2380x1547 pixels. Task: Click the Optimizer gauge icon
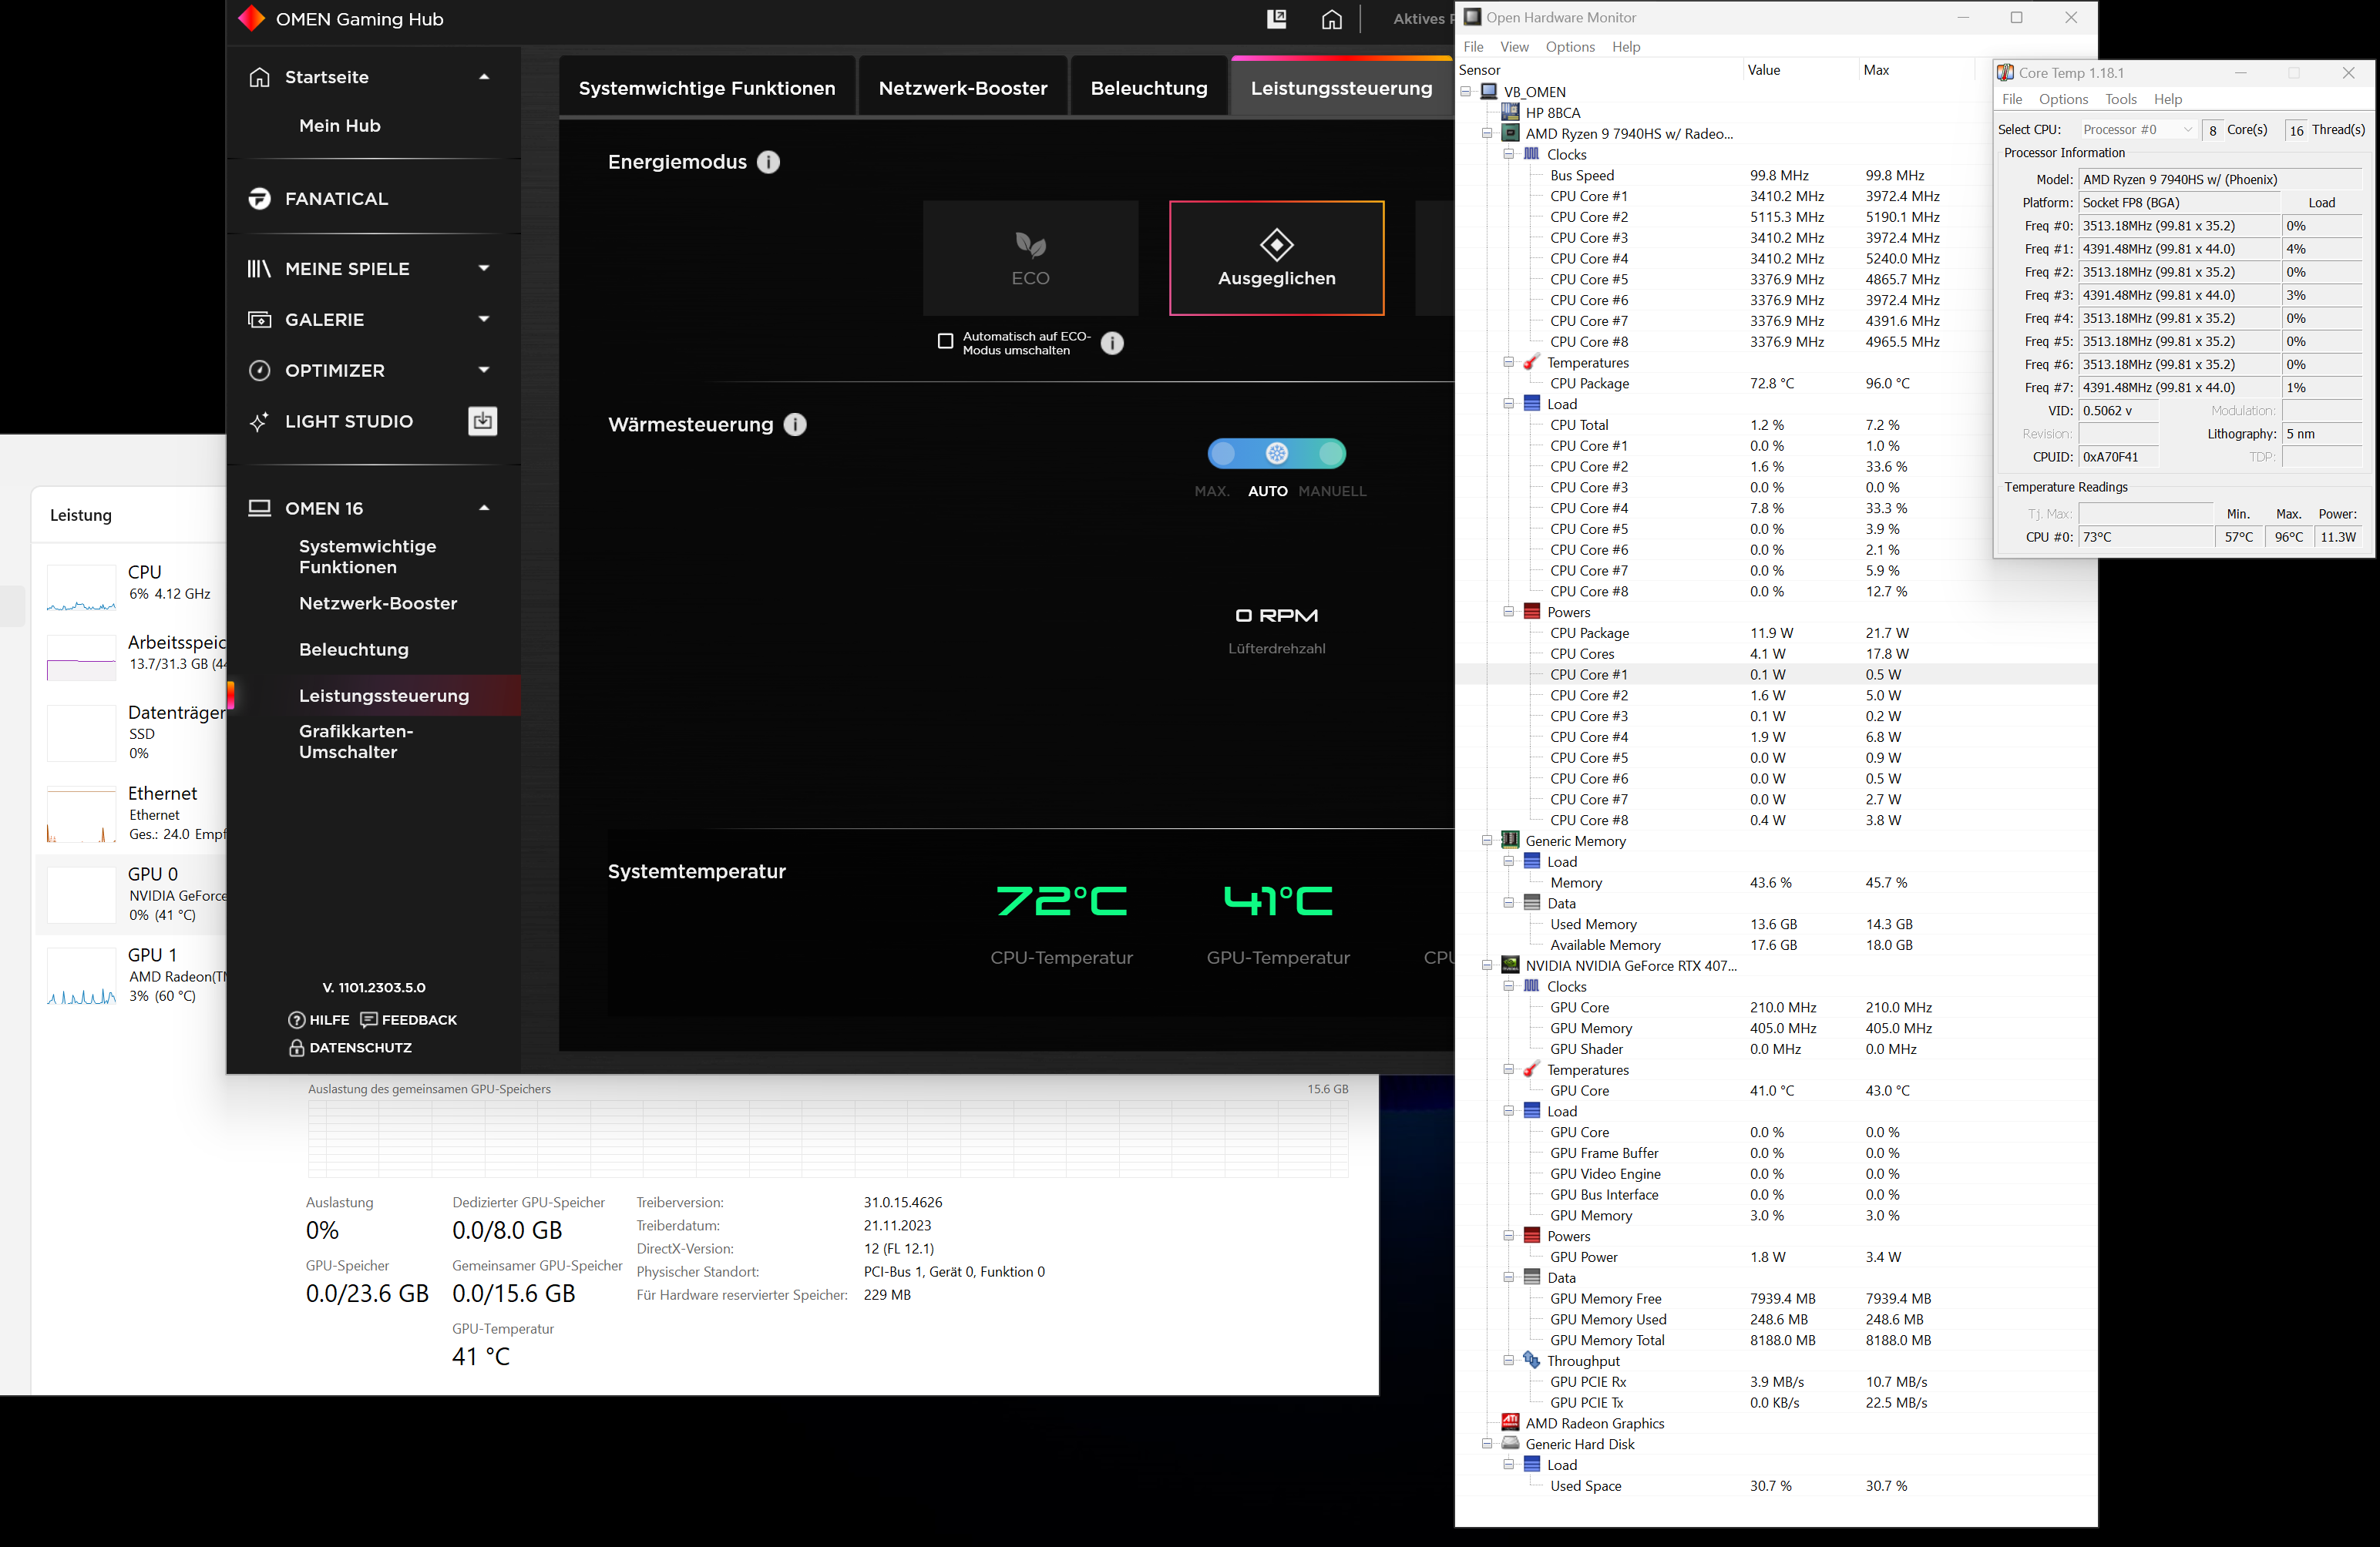[260, 371]
